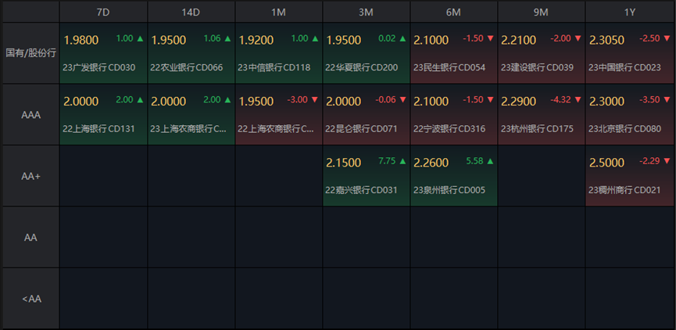Screen dimensions: 676x330
Task: Click the green up arrow beside 1.9800
Action: click(140, 38)
